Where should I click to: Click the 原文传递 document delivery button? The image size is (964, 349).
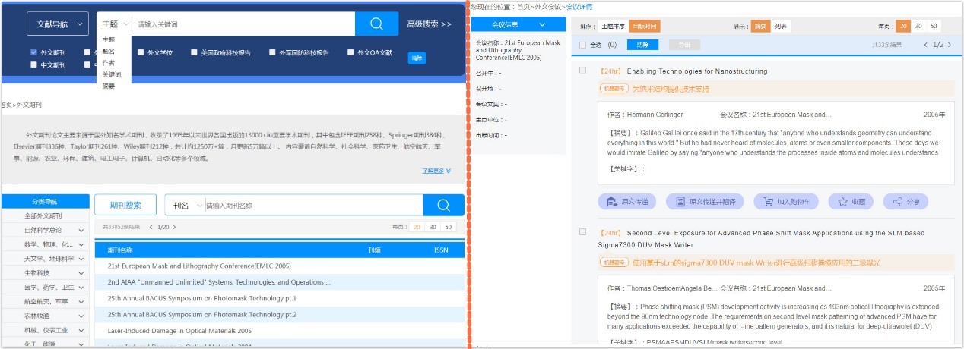click(627, 202)
